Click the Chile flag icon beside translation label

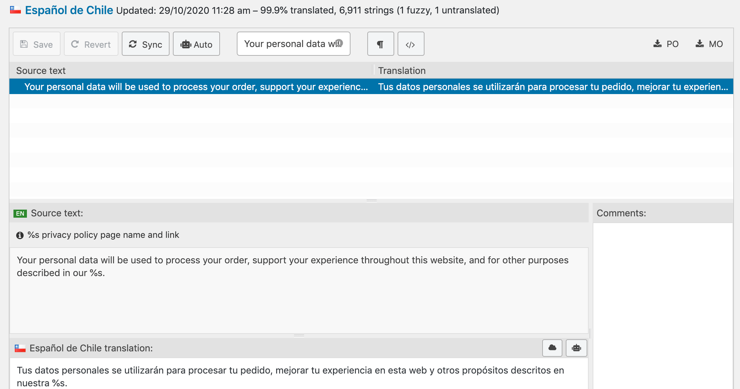click(x=20, y=348)
